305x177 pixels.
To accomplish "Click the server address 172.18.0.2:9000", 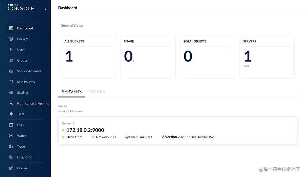I will [x=85, y=130].
